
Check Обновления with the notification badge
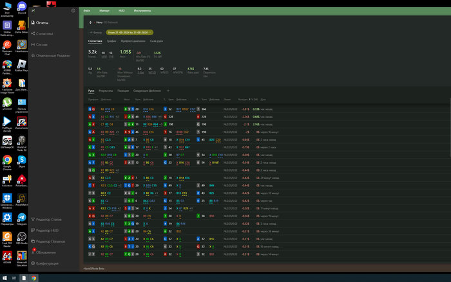click(x=46, y=252)
